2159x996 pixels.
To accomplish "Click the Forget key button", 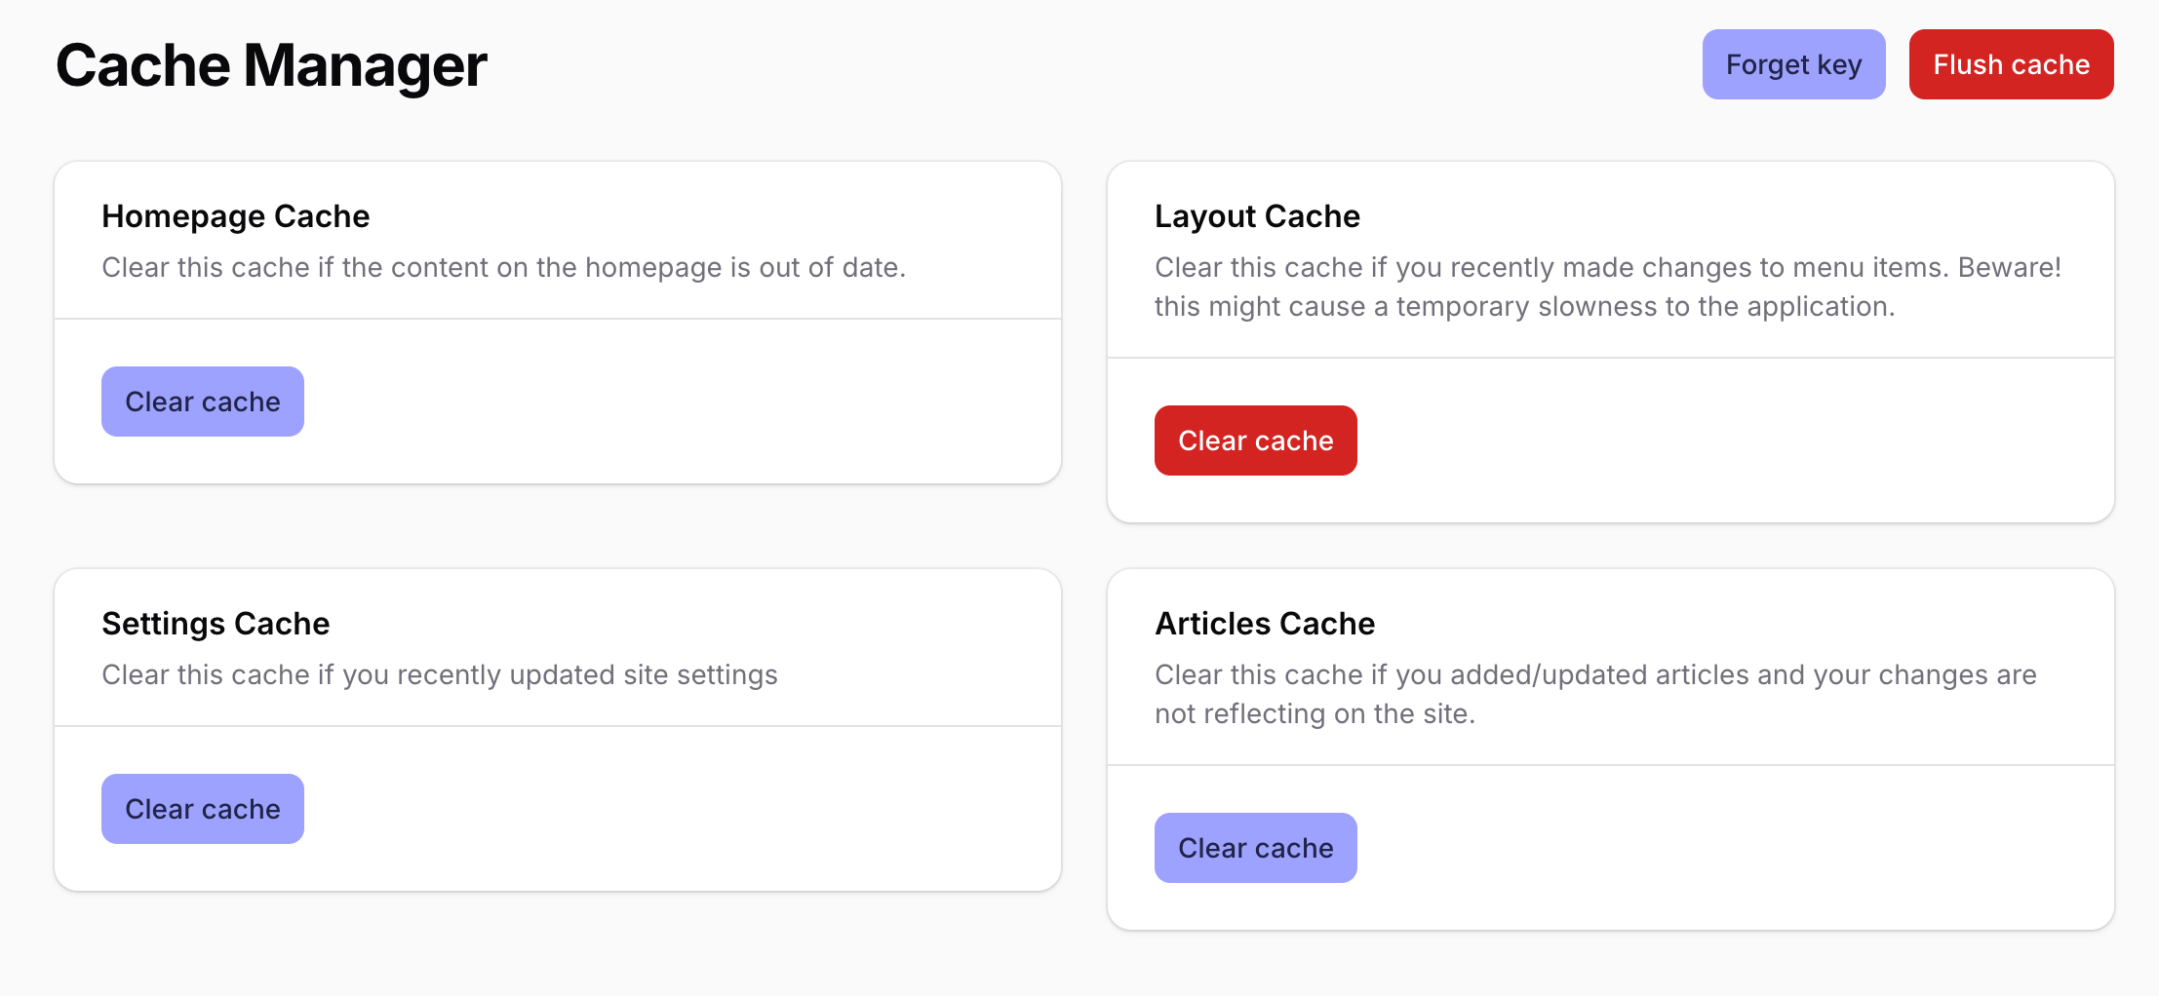I will coord(1792,64).
